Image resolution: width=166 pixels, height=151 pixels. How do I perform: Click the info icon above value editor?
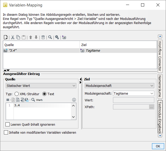74,100
